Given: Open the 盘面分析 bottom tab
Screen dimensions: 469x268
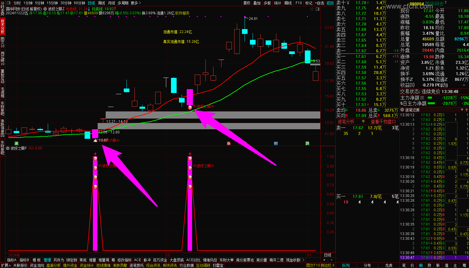Looking at the screenshot, I should point(53,265).
